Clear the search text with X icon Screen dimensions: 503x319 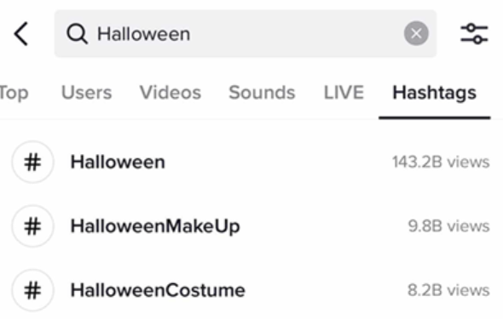pyautogui.click(x=416, y=33)
